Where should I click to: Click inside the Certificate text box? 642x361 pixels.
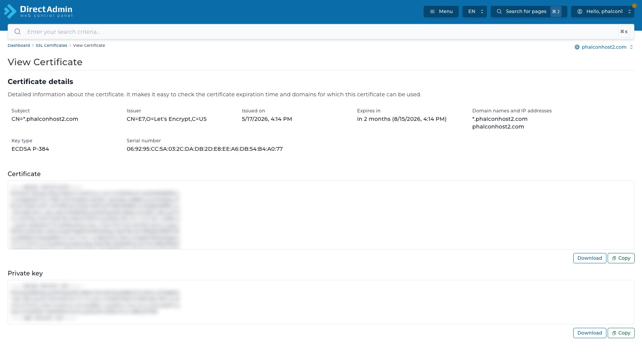click(x=321, y=215)
